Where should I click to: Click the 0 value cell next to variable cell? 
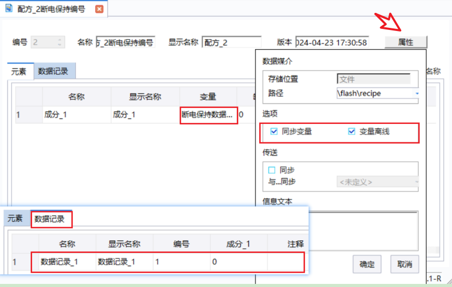coord(247,115)
